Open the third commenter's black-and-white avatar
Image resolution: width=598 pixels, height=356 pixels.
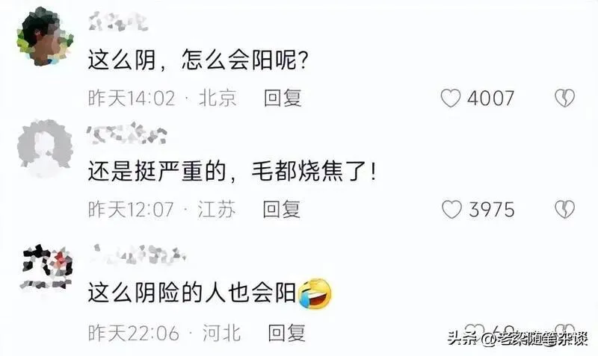click(x=46, y=267)
